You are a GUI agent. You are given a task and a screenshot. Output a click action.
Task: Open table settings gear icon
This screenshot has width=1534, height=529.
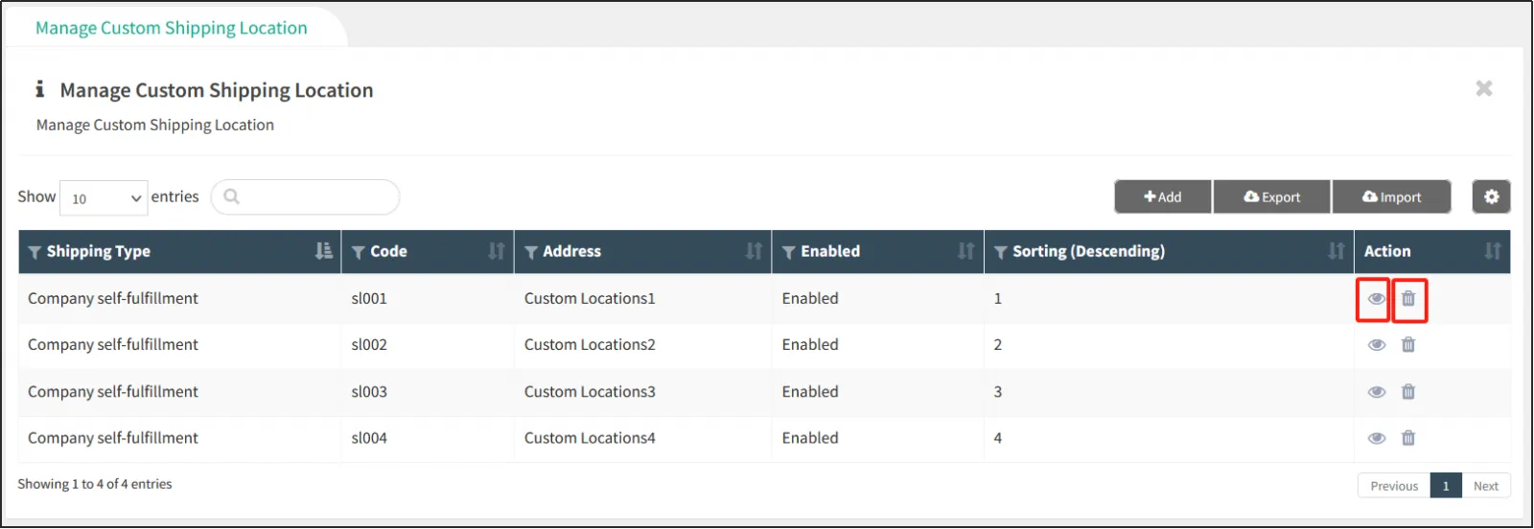pyautogui.click(x=1491, y=196)
